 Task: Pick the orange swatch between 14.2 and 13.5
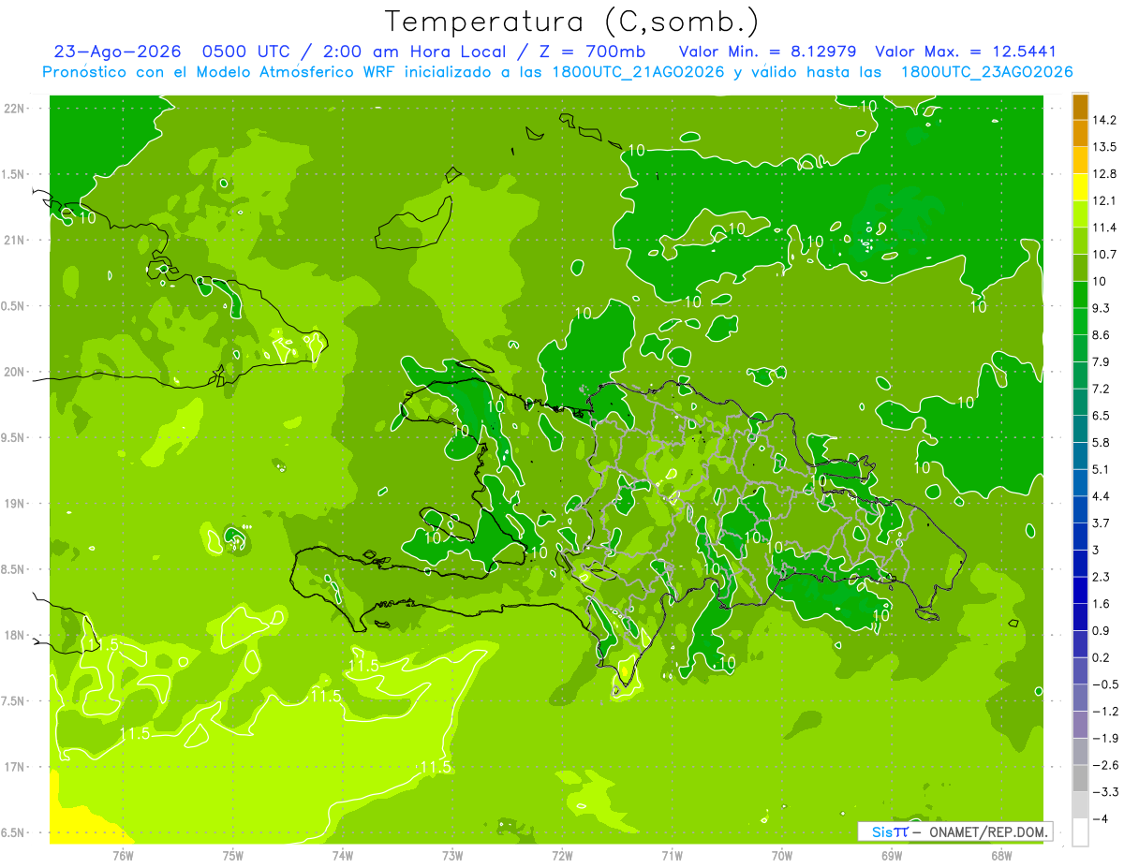click(1080, 134)
